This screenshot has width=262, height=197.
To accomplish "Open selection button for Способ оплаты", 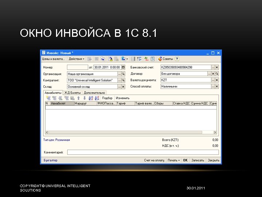I will 213,86.
